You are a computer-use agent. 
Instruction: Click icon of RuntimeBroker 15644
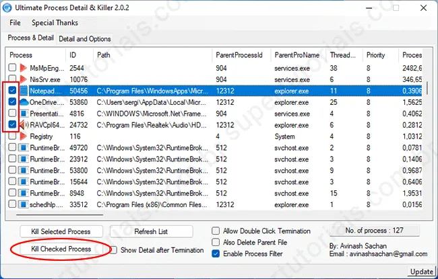click(24, 182)
